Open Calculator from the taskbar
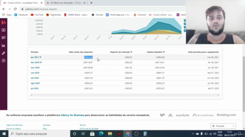Viewport: 245px width, 137px height. coord(145,134)
